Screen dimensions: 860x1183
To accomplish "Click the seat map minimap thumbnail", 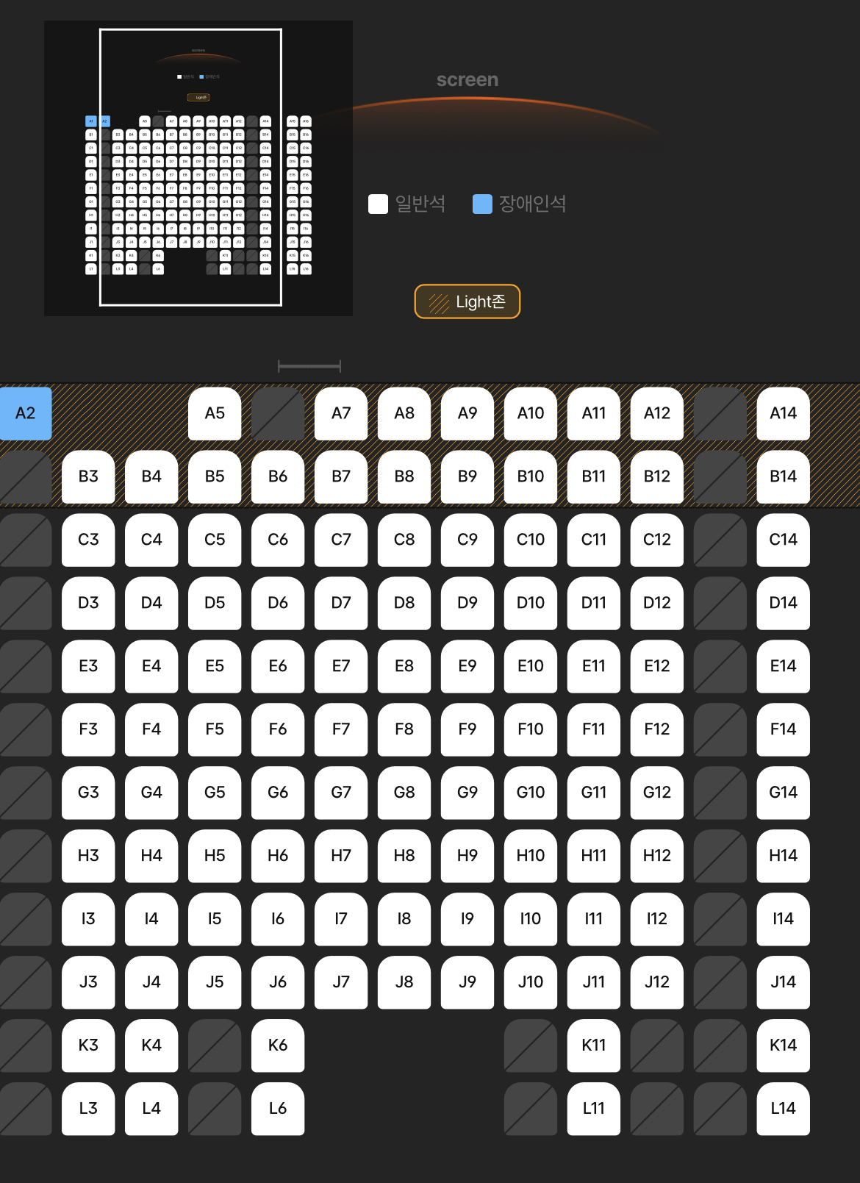I will [x=198, y=168].
